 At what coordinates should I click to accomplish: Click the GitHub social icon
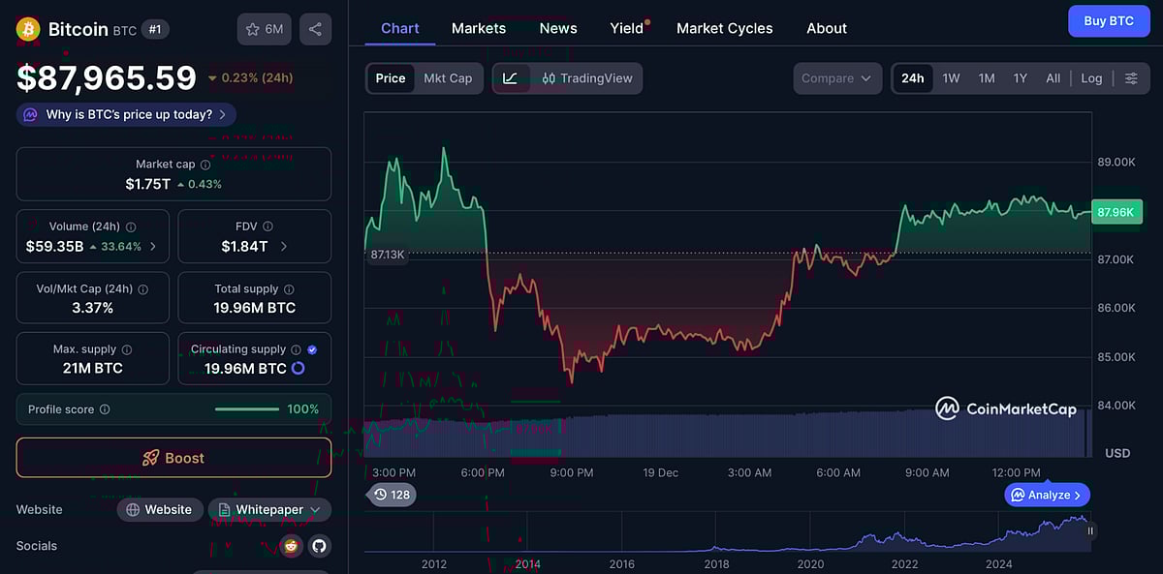click(x=320, y=546)
